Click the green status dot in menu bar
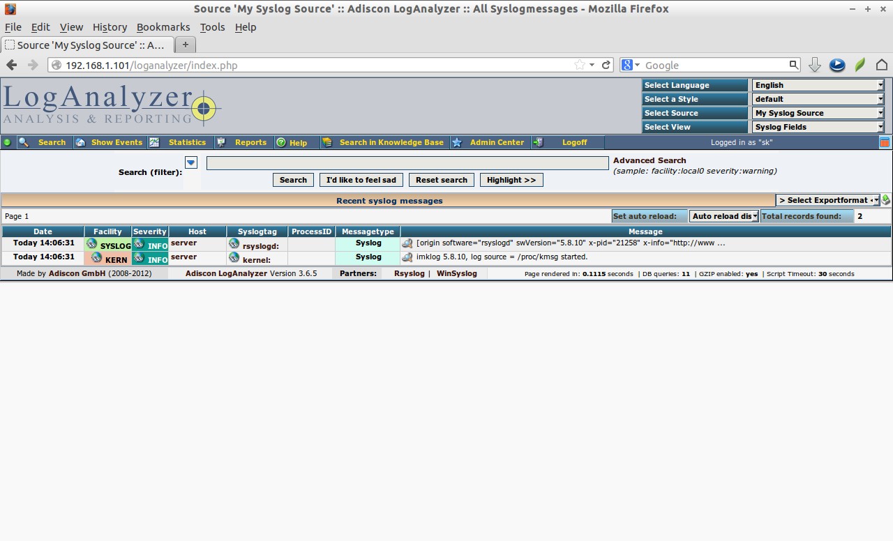Image resolution: width=893 pixels, height=541 pixels. tap(8, 142)
